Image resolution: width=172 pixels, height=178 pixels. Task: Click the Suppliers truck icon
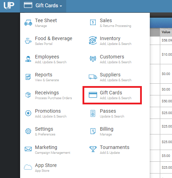click(93, 77)
